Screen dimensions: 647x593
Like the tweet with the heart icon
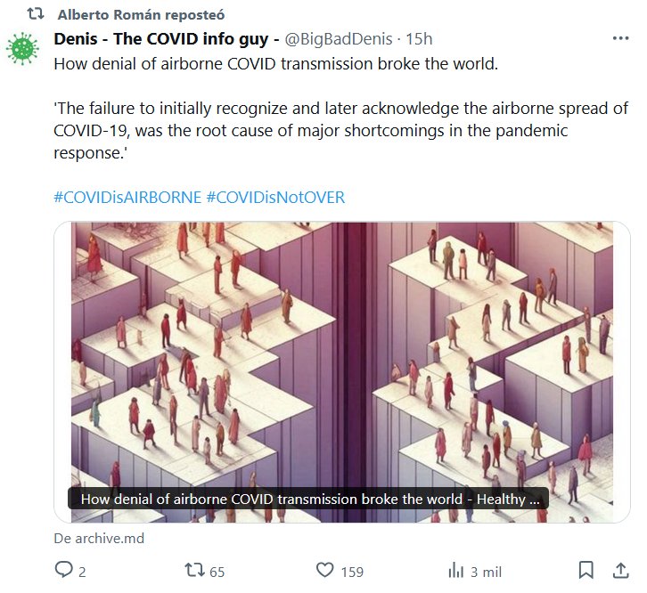324,570
